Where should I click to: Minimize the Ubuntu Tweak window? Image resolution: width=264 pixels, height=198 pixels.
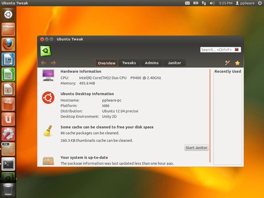47,39
